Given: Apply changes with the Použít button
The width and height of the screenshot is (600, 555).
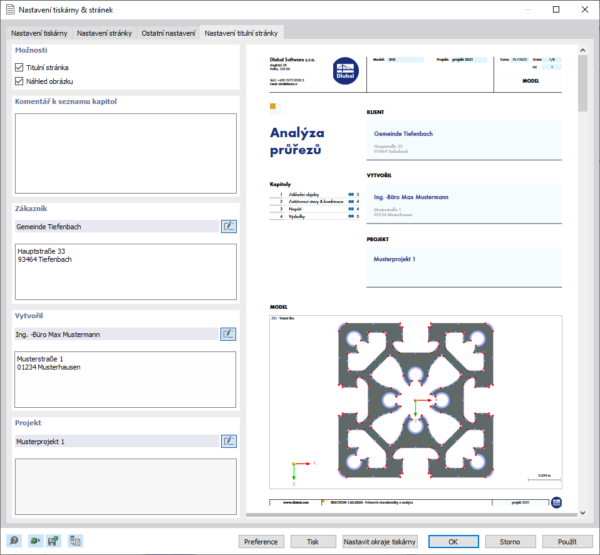Looking at the screenshot, I should (567, 542).
